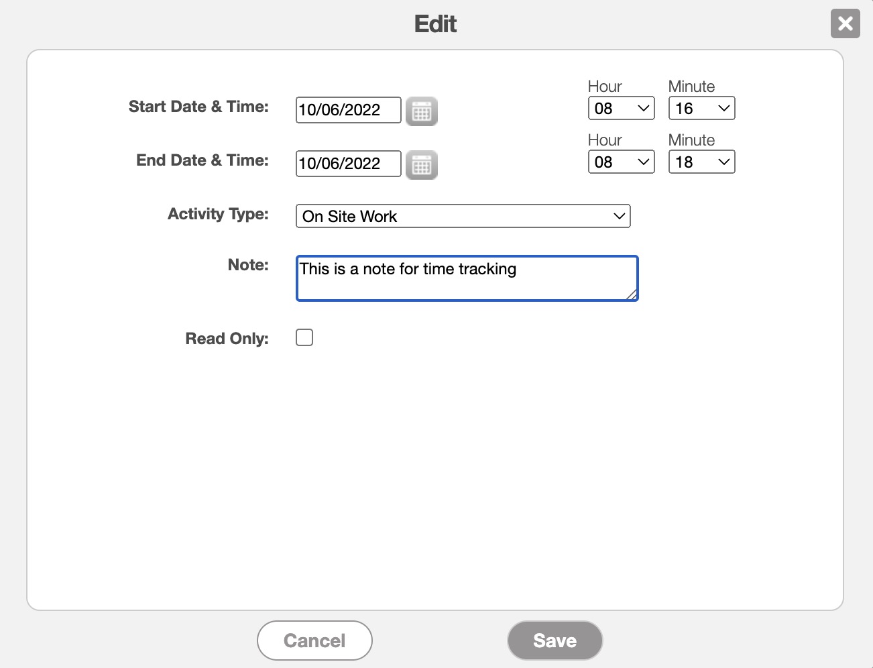Click the Note label
The image size is (873, 668).
click(x=248, y=265)
